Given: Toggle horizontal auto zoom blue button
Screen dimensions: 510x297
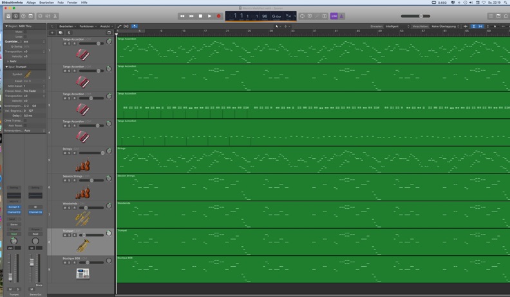Looking at the screenshot, I should 480,26.
